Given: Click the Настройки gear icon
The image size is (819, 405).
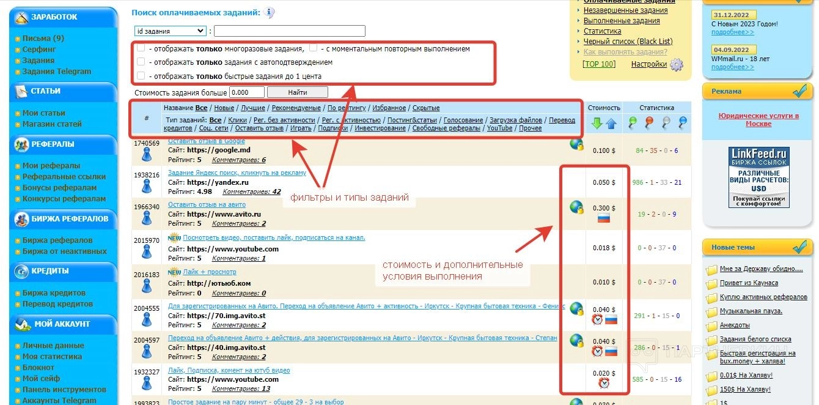Looking at the screenshot, I should [677, 65].
